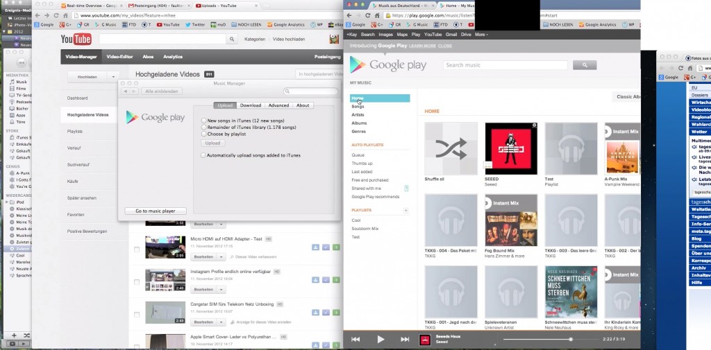Viewport: 711px width, 350px height.
Task: Open G Music bookmark in YouTube window
Action: pyautogui.click(x=105, y=25)
